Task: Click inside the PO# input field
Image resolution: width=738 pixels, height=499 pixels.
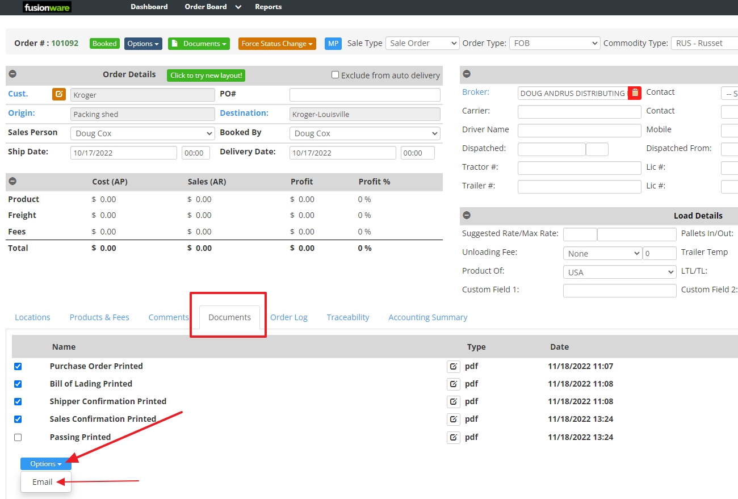Action: 364,94
